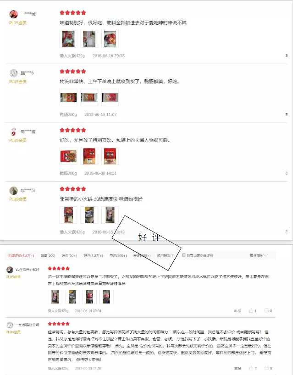This screenshot has width=293, height=375.
Task: Click thumbs-up on the 2018-06-13 12:08 review
Action: [251, 368]
